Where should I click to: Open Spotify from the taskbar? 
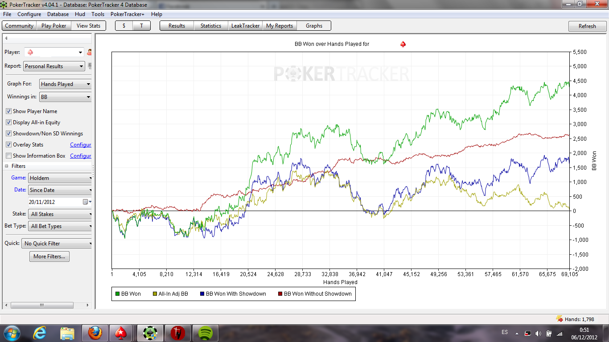206,333
